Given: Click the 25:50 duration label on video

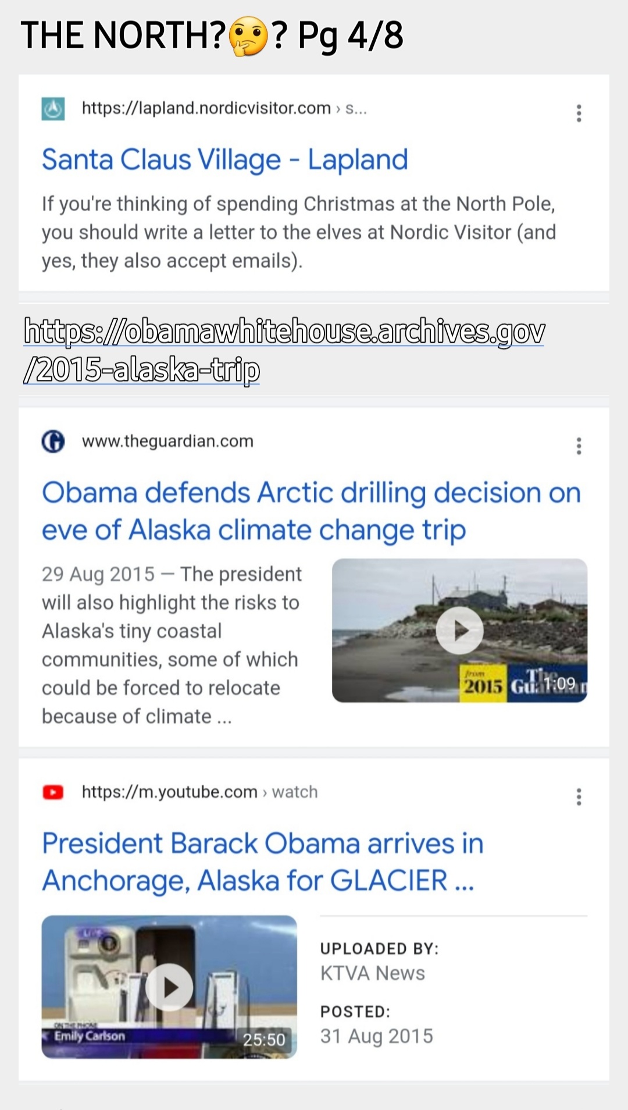Looking at the screenshot, I should 264,1040.
